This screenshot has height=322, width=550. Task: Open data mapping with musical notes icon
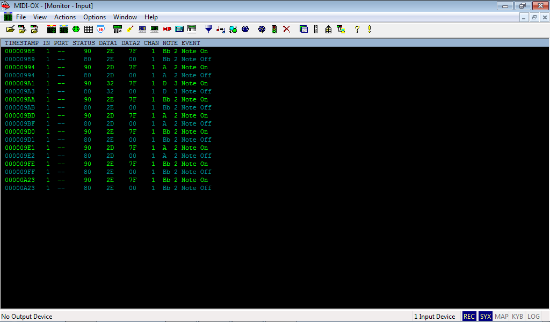click(x=221, y=30)
